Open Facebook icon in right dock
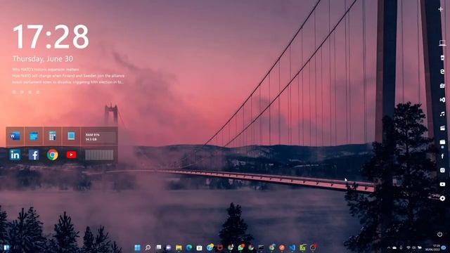Screen dimensions: 450x253 442,156
